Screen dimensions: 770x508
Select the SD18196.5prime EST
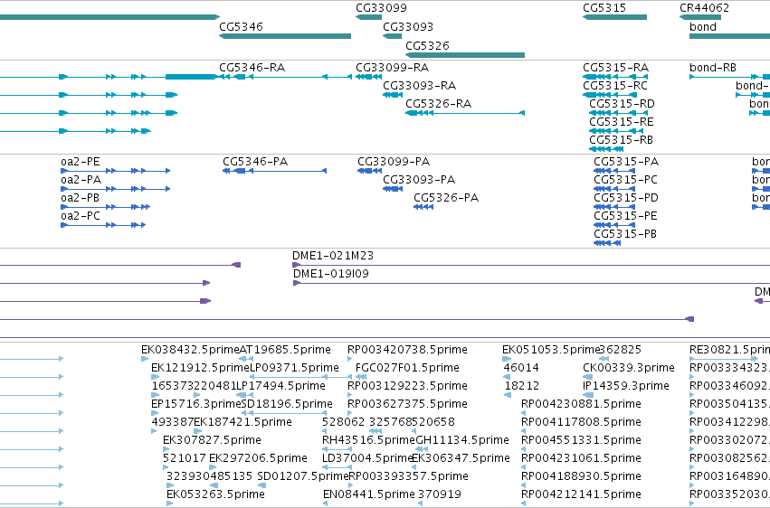point(284,413)
